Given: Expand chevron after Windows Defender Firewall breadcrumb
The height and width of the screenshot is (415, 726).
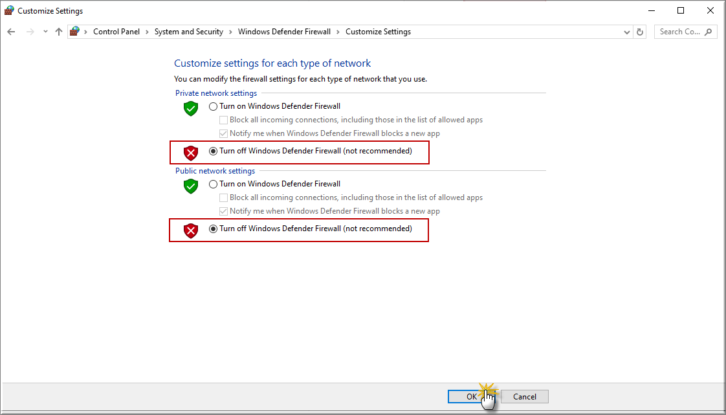Looking at the screenshot, I should click(338, 32).
